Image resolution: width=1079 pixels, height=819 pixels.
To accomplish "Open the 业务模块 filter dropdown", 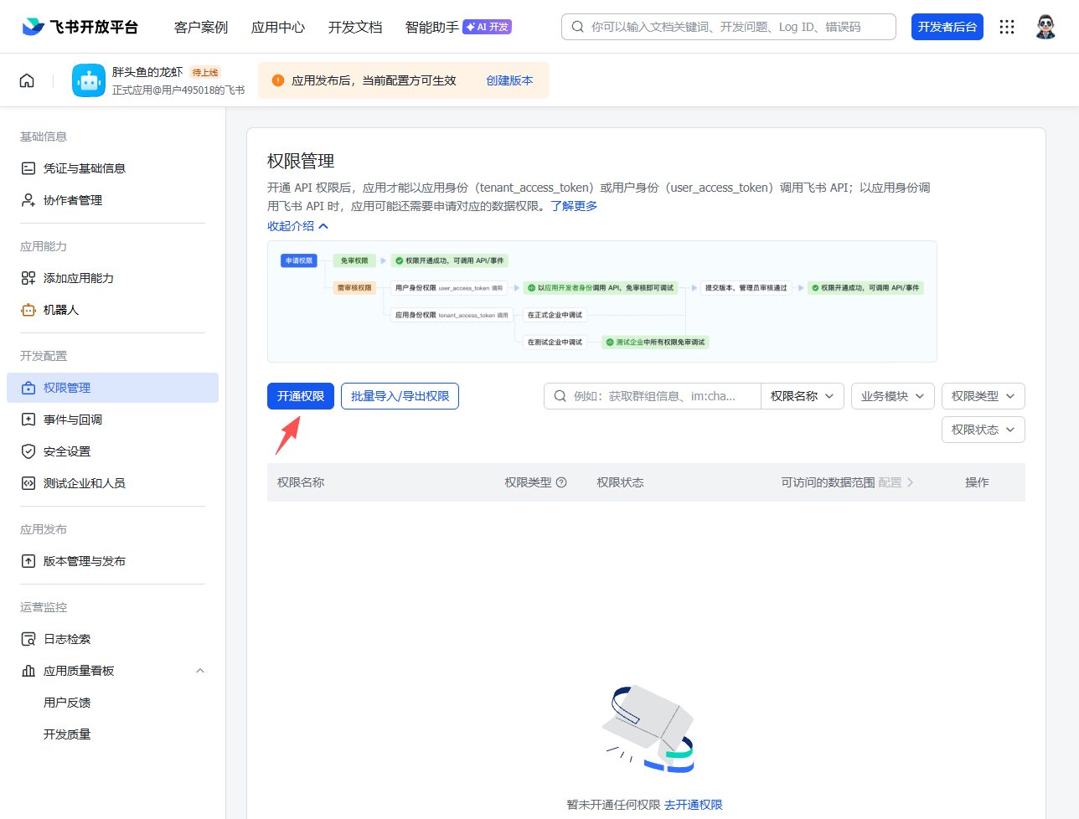I will [893, 396].
